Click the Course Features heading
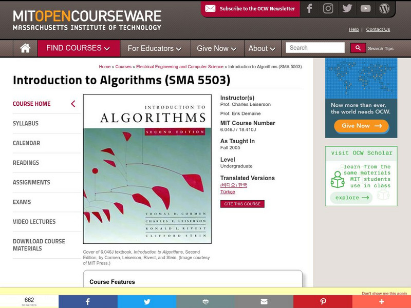Screen dimensions: 411x308 tap(112, 282)
